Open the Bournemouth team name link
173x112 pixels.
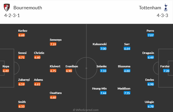click(28, 7)
